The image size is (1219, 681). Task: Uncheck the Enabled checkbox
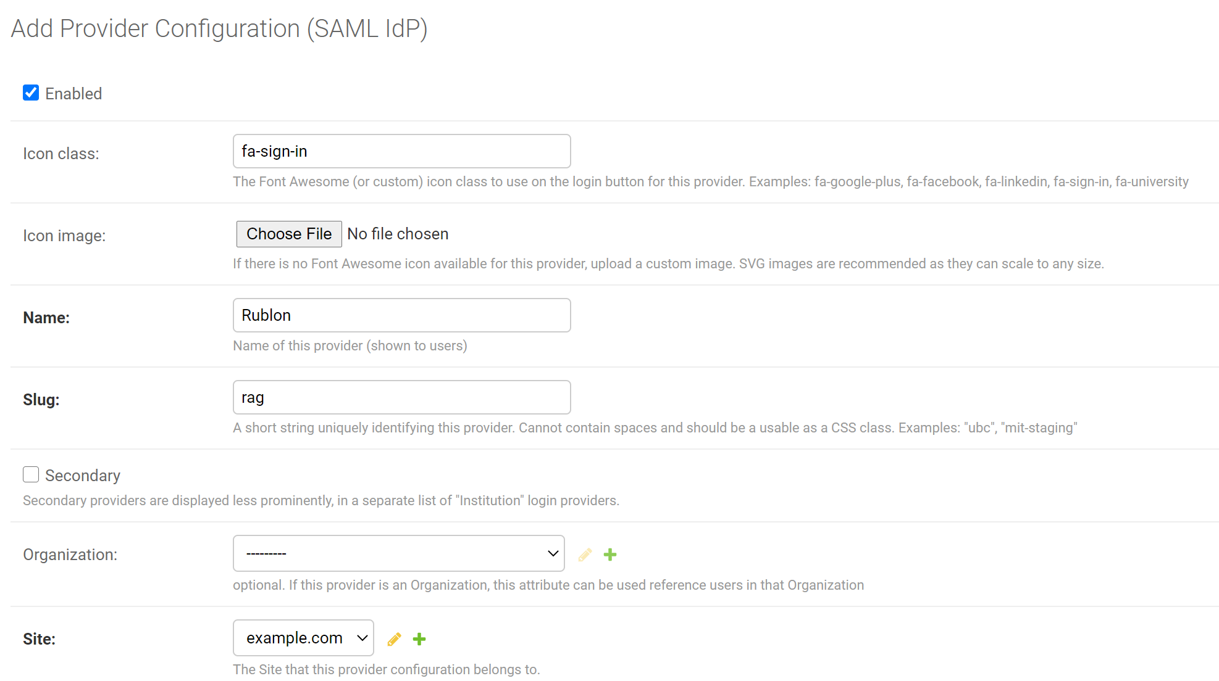[x=31, y=93]
